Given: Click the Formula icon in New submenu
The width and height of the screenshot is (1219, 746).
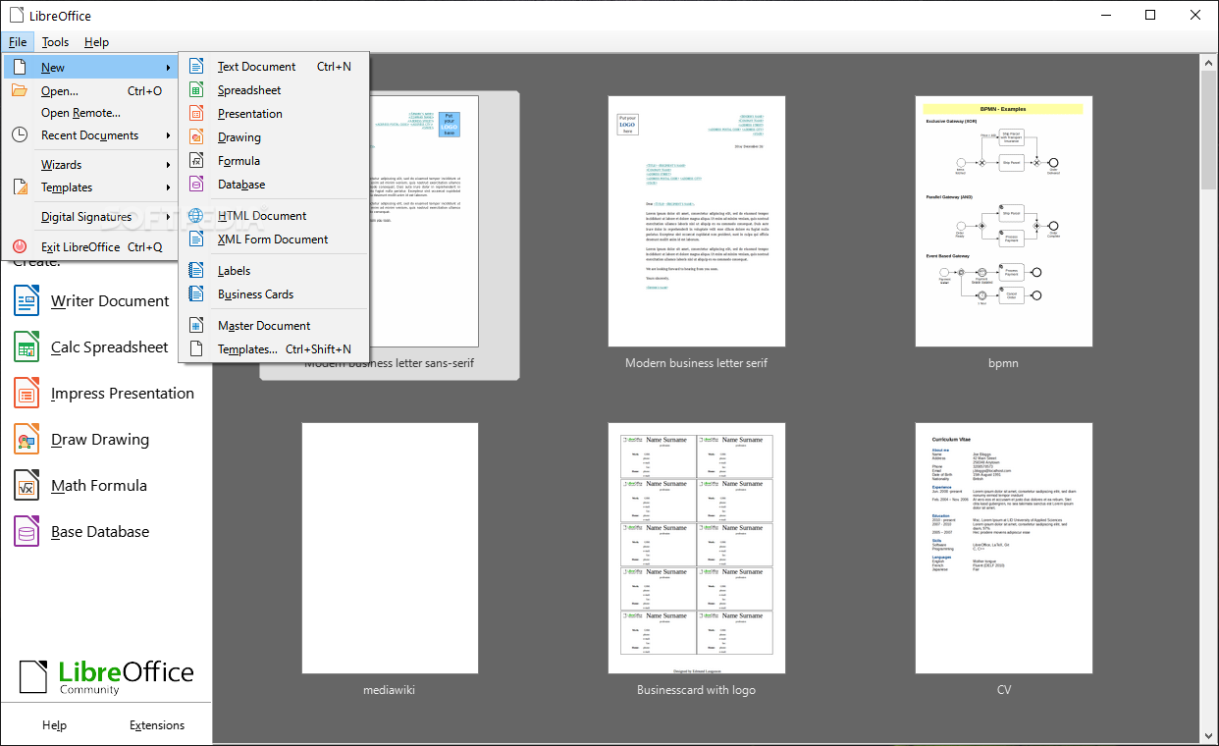Looking at the screenshot, I should 196,161.
